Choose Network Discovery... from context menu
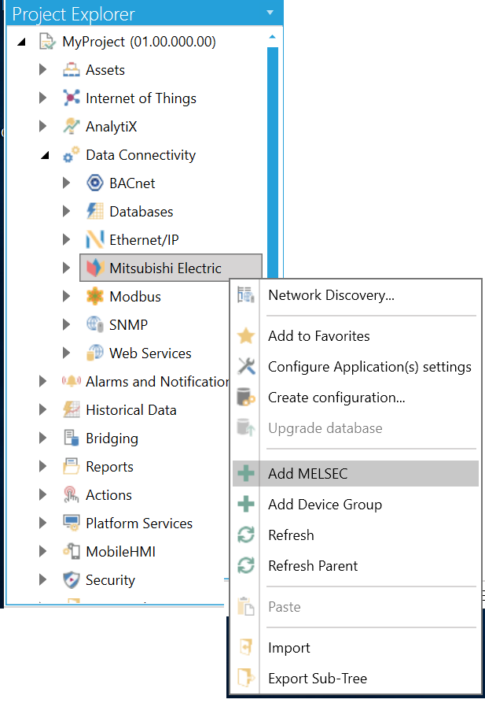 click(x=357, y=295)
